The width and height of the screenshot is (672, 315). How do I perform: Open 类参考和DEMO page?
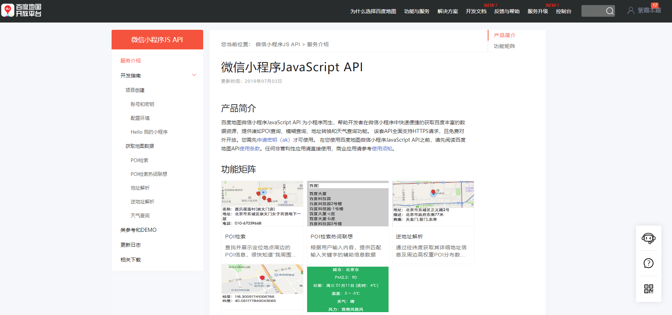point(138,230)
